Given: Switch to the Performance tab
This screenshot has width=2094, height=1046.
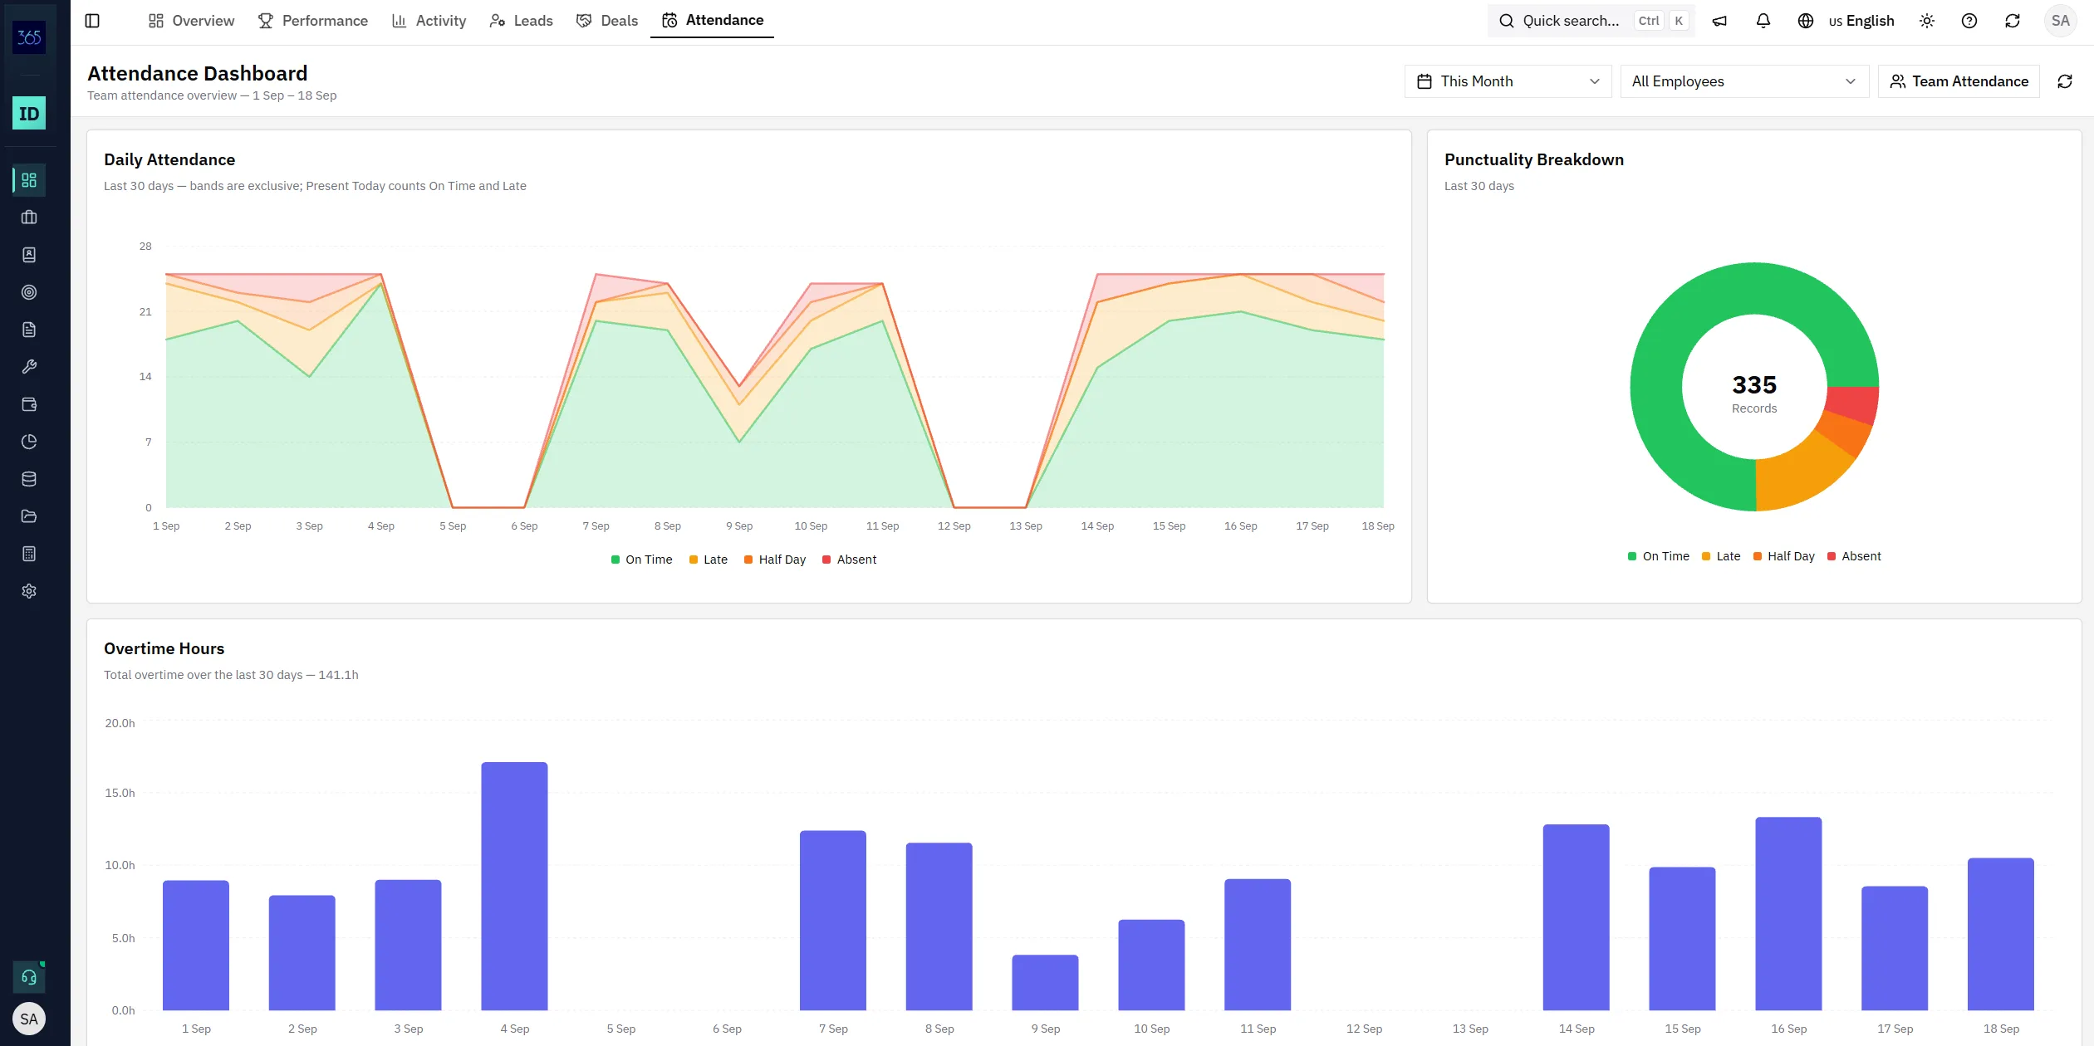Looking at the screenshot, I should click(313, 21).
